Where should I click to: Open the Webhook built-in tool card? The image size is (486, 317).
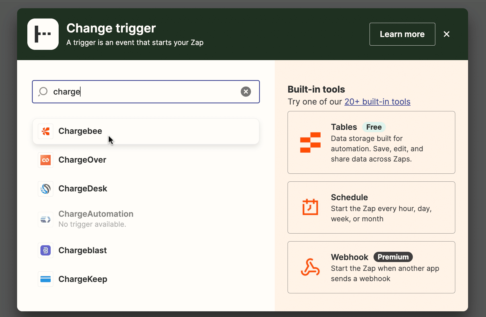click(371, 267)
